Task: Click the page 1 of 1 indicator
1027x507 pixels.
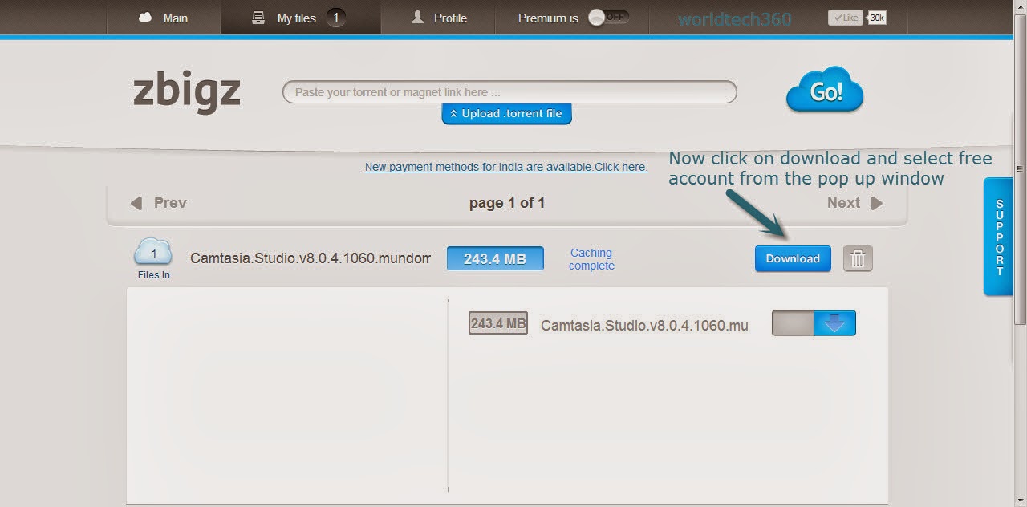Action: pyautogui.click(x=507, y=203)
